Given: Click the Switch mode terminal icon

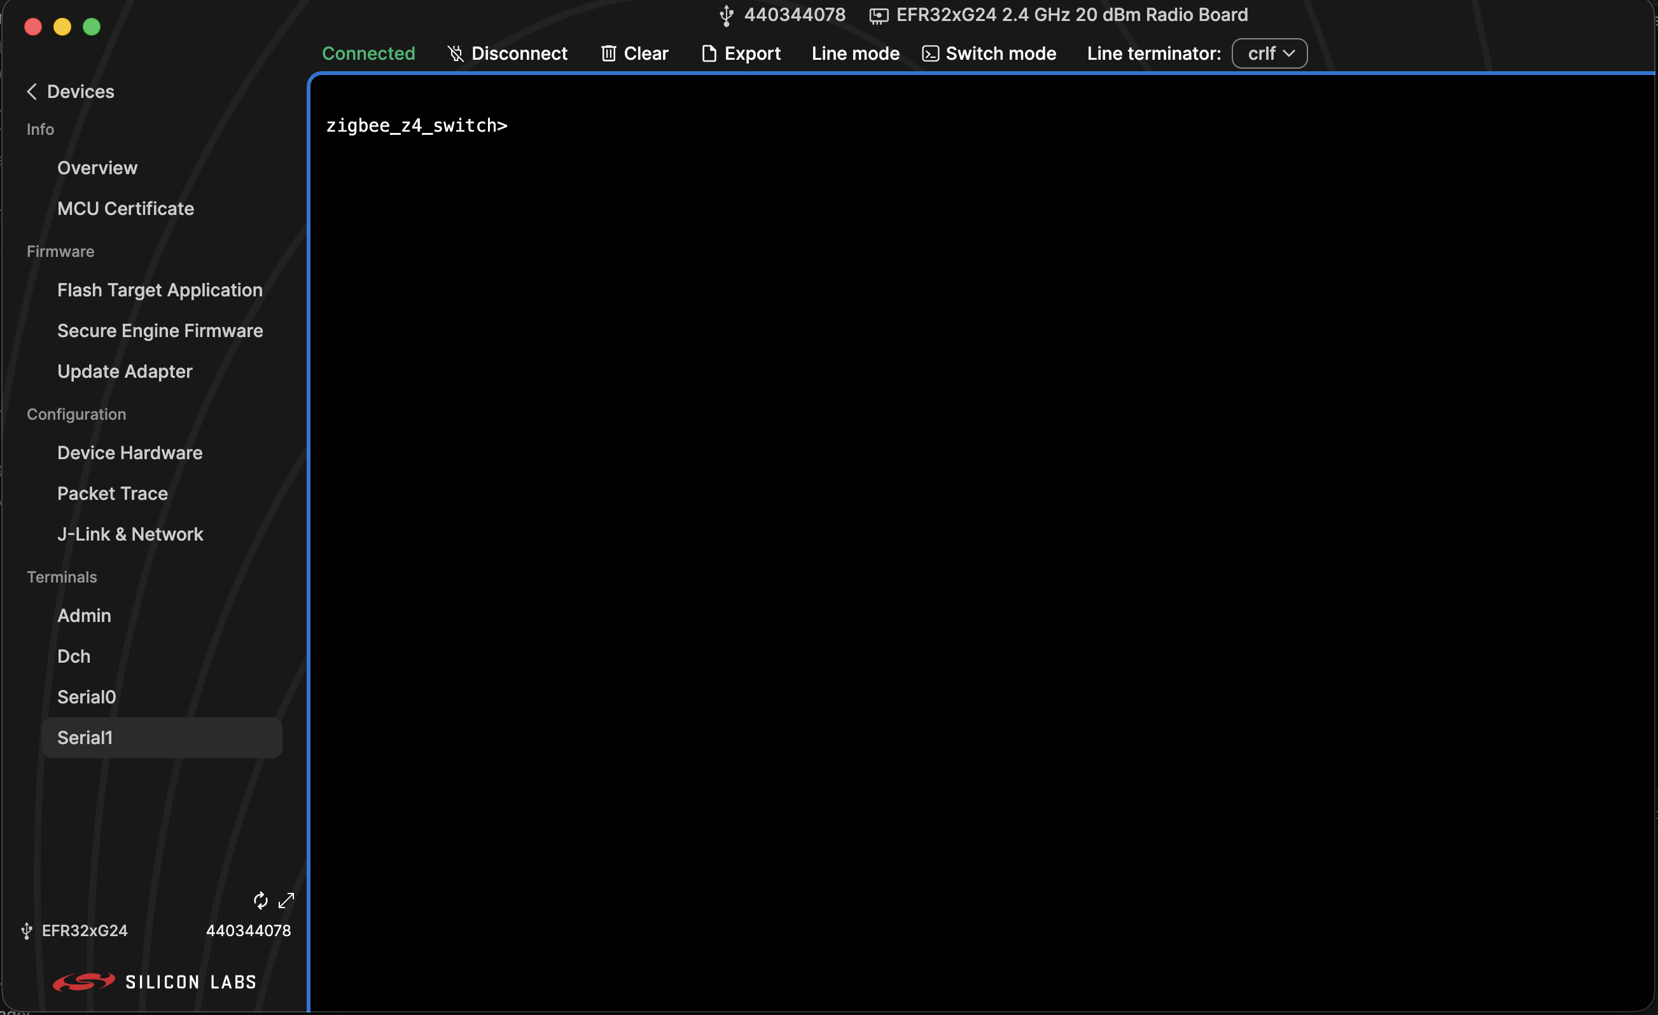Looking at the screenshot, I should click(930, 53).
